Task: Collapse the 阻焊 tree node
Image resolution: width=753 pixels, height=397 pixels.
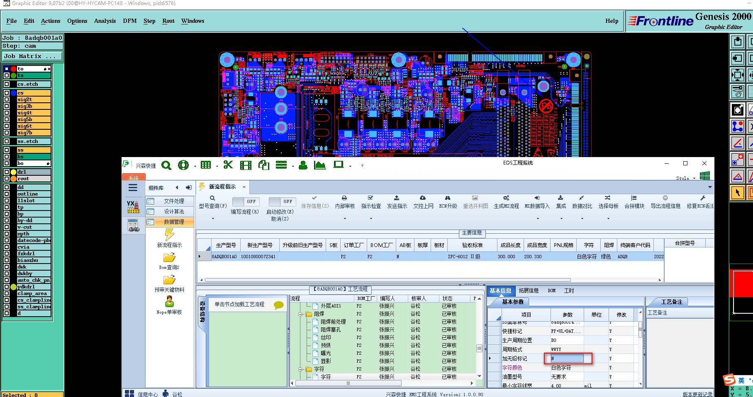Action: [x=300, y=314]
